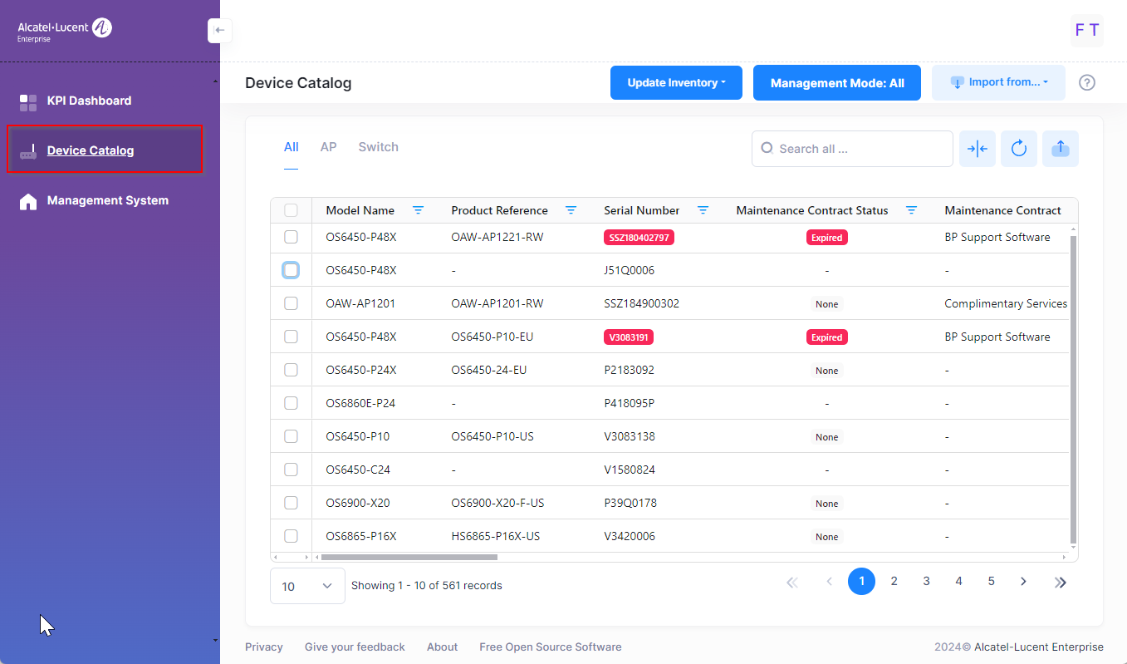Image resolution: width=1127 pixels, height=664 pixels.
Task: Jump to the last page of results
Action: point(1061,582)
